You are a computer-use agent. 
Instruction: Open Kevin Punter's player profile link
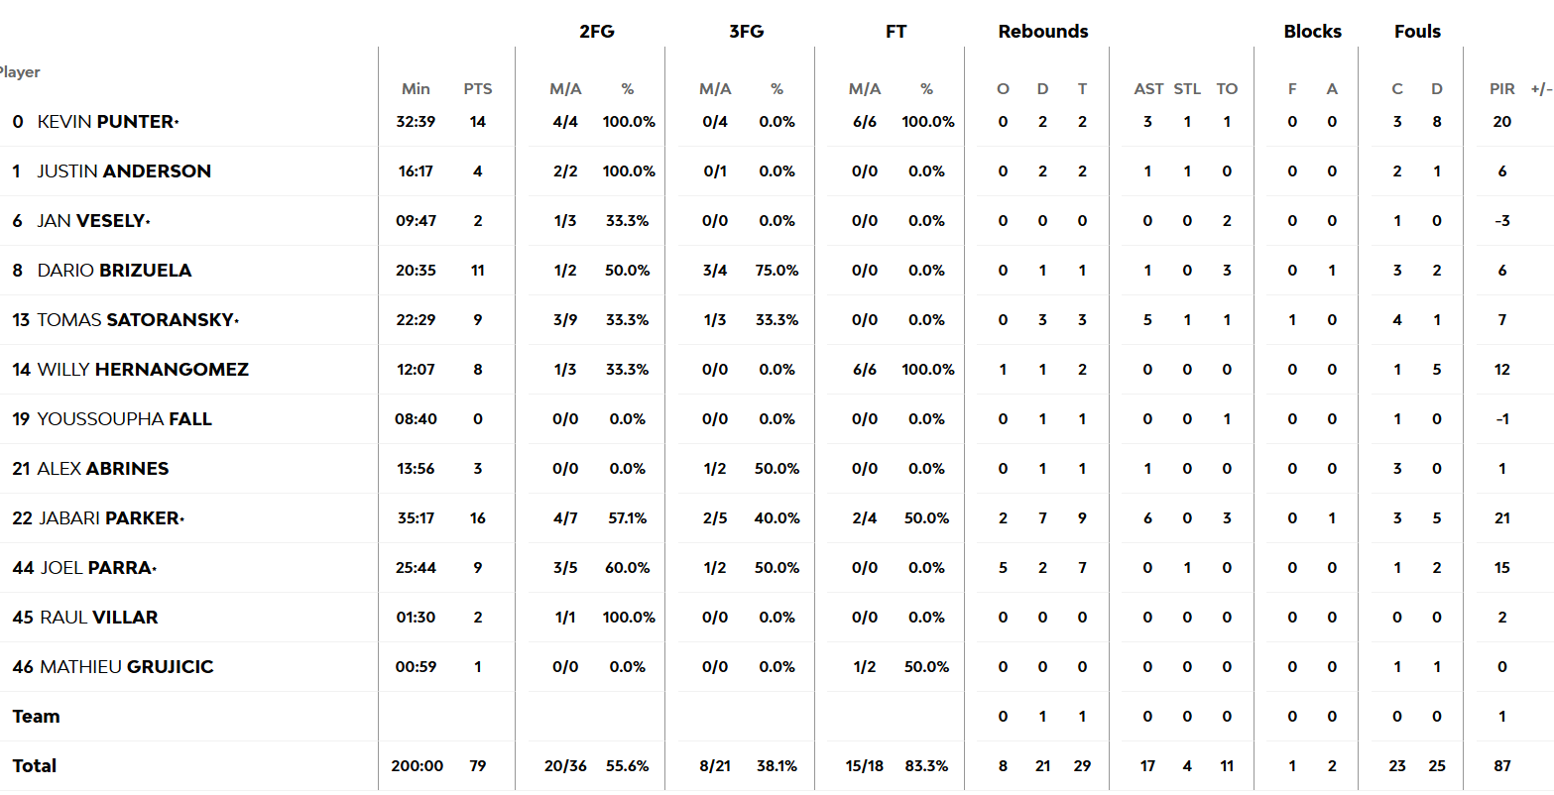click(106, 122)
